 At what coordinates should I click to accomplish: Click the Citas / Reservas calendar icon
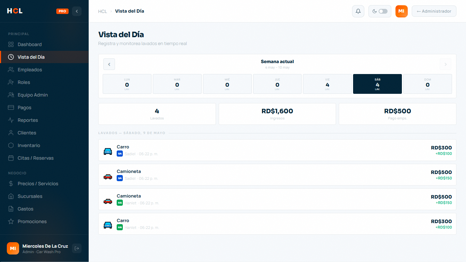click(x=11, y=158)
